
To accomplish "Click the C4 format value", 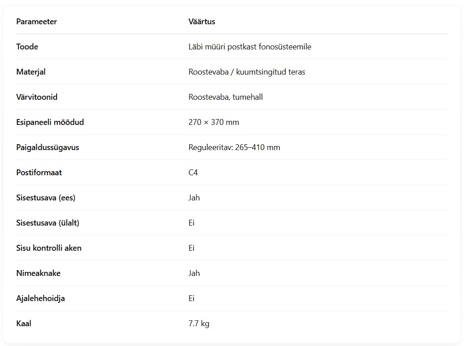I will point(193,173).
